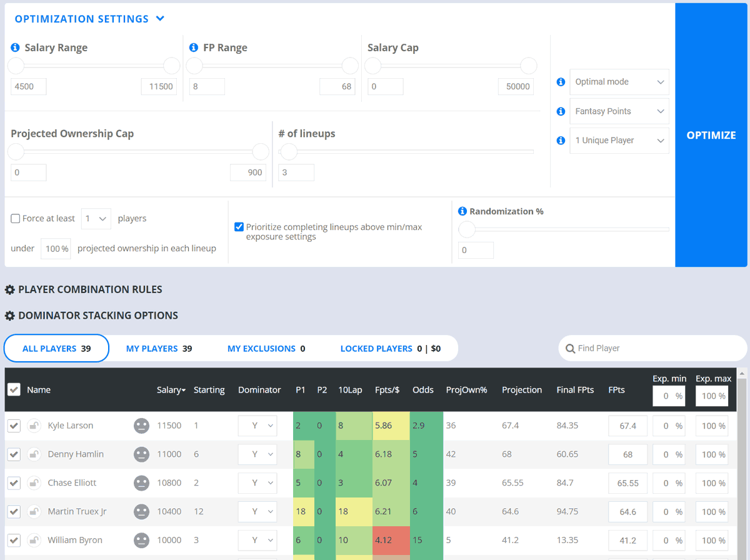Lock William Byron with the padlock icon
750x560 pixels.
[x=34, y=541]
